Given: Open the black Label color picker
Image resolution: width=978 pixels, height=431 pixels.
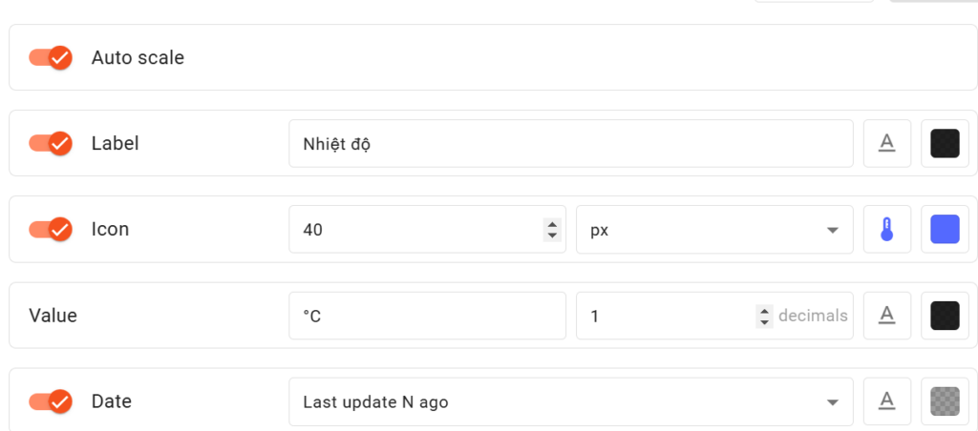Looking at the screenshot, I should pos(945,143).
